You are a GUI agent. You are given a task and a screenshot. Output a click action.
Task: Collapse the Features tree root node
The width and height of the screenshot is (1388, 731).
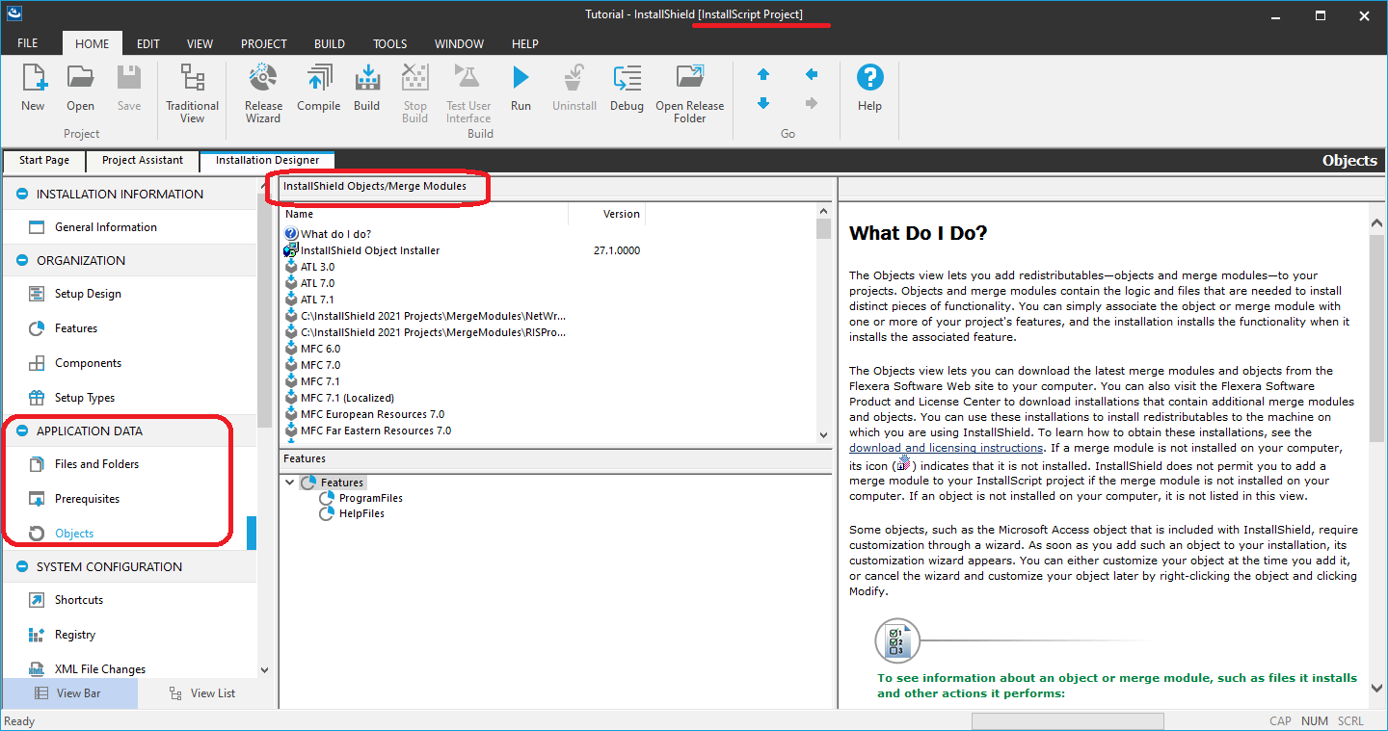pos(290,483)
